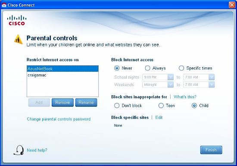Click Block sites inappropriate for label
Image resolution: width=237 pixels, height=166 pixels.
click(139, 97)
